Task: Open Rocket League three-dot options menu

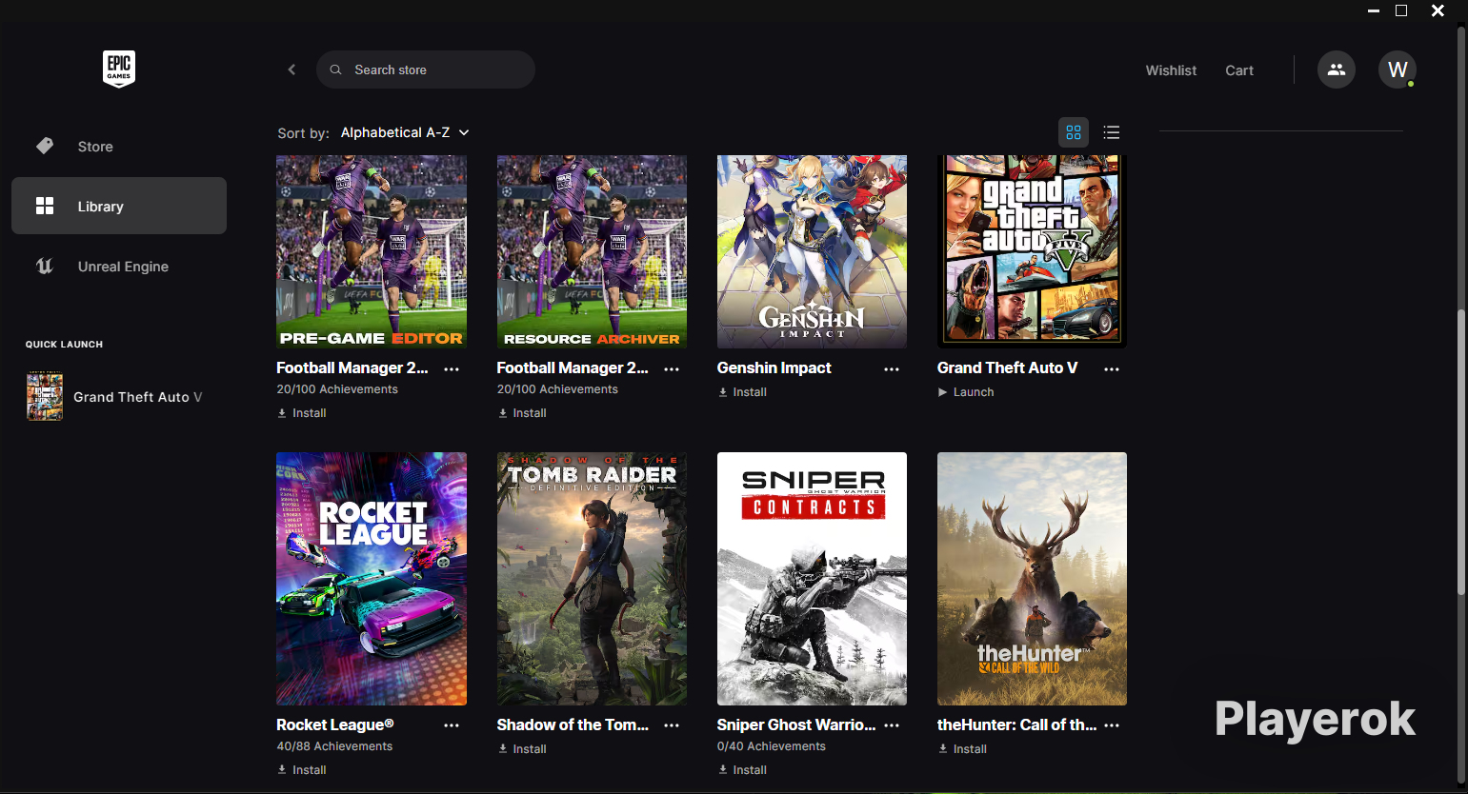Action: tap(452, 725)
